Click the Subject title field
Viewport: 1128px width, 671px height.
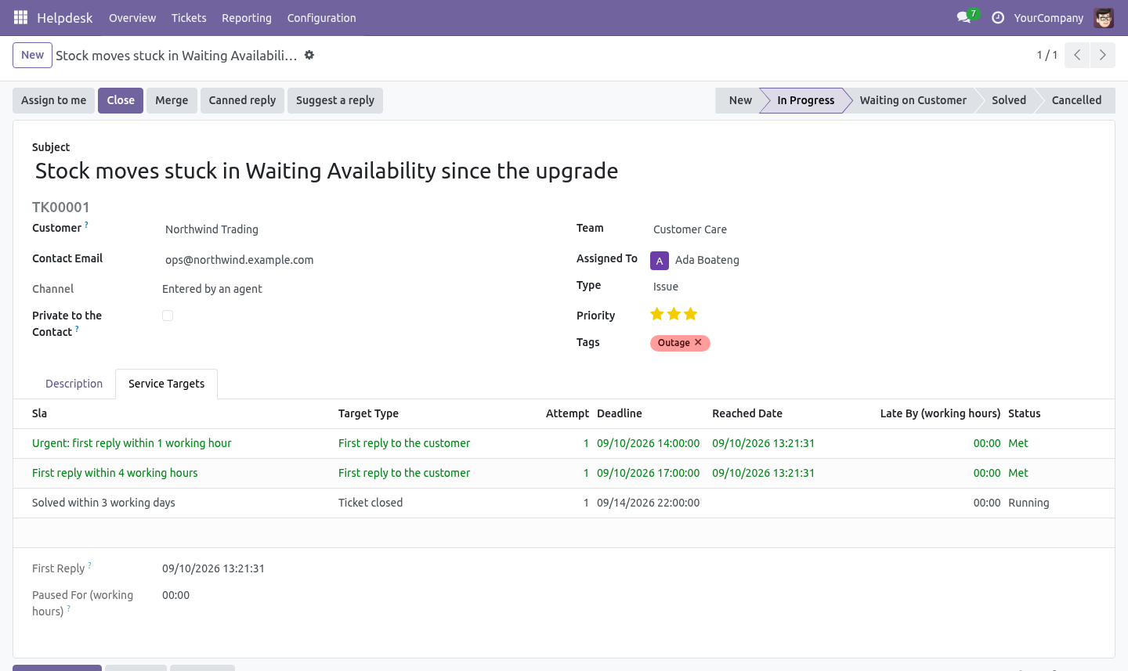click(564, 171)
